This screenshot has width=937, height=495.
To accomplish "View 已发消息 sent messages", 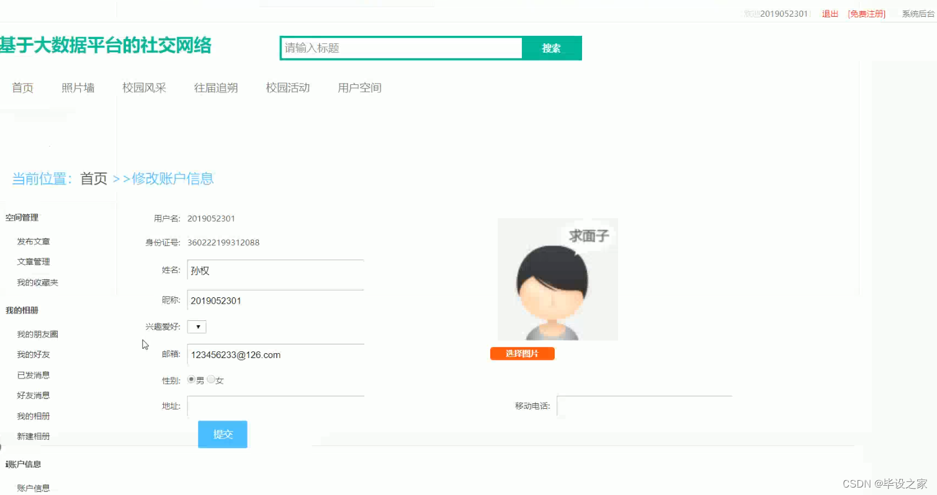I will click(x=34, y=375).
